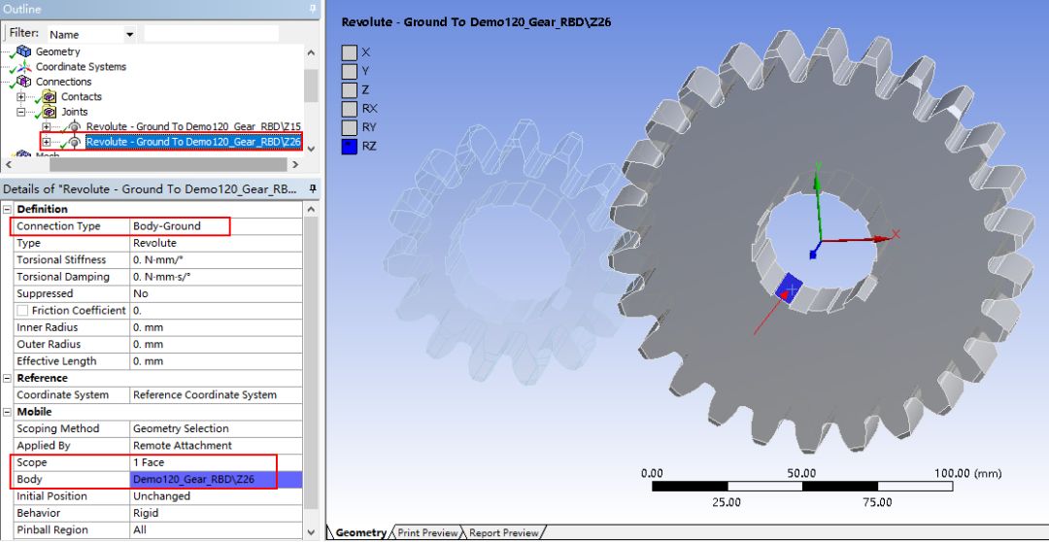Collapse the Reference section

tap(8, 378)
